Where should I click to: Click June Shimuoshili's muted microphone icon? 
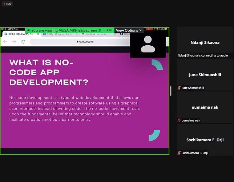pyautogui.click(x=179, y=88)
